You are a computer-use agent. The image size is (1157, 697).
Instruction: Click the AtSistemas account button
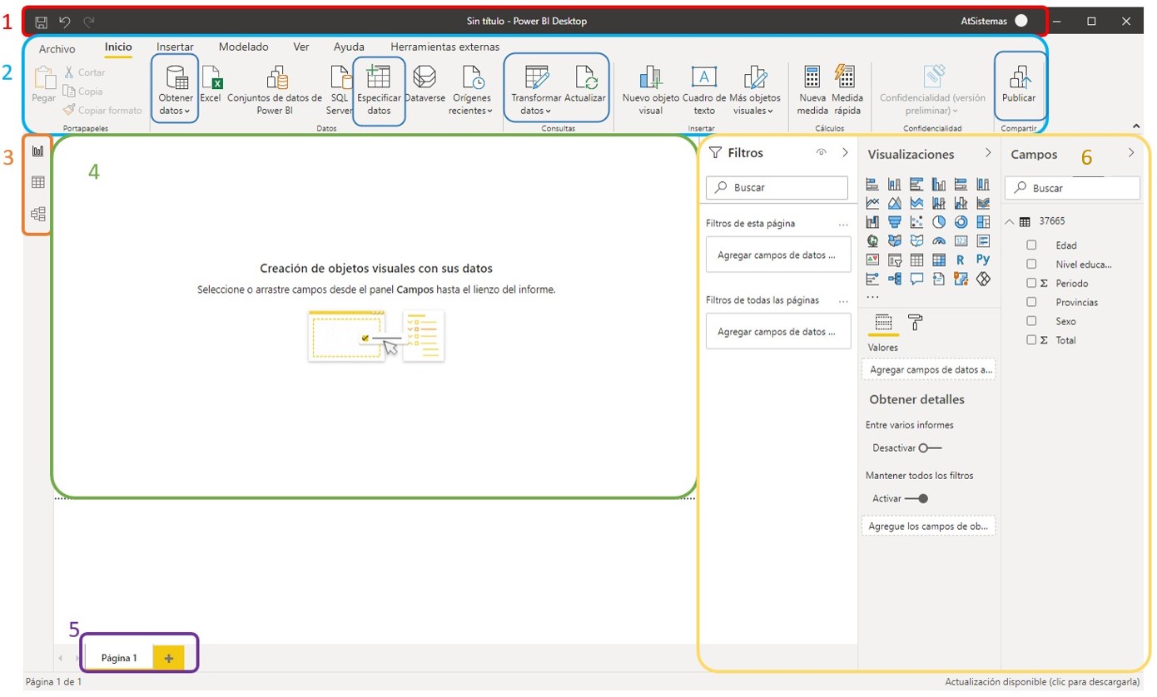pyautogui.click(x=994, y=21)
